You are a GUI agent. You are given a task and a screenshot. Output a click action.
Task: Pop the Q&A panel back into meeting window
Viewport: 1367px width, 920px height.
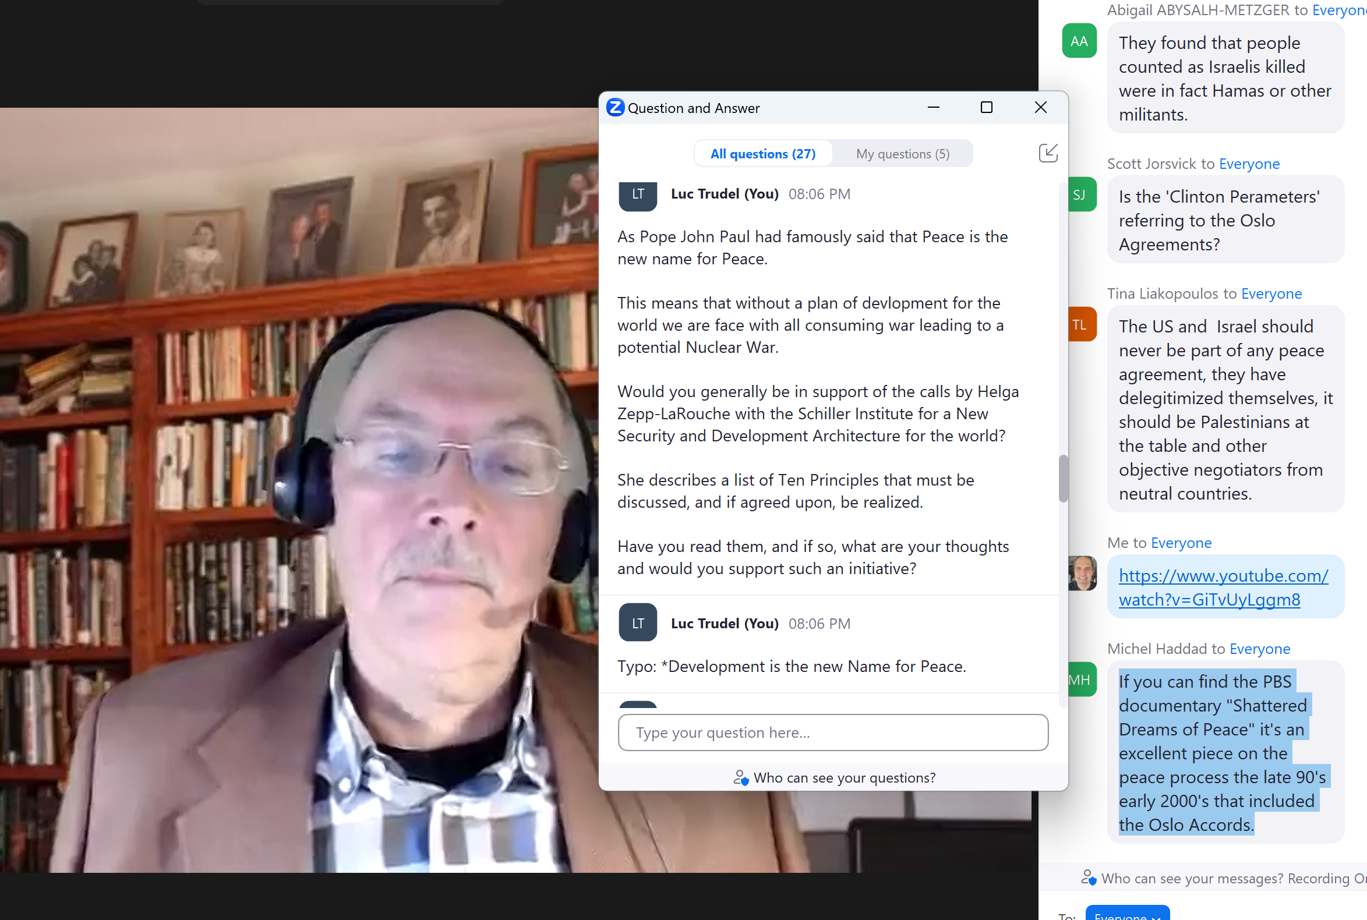[1048, 153]
